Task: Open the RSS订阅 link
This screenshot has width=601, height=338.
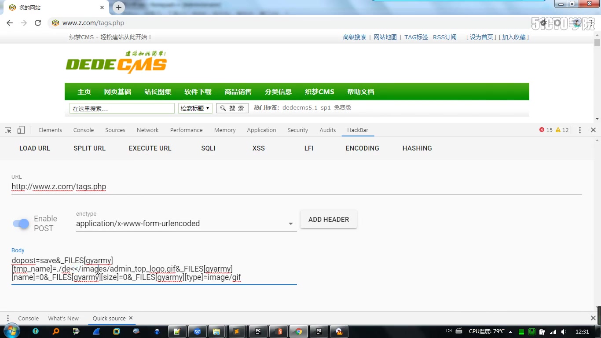Action: [445, 37]
